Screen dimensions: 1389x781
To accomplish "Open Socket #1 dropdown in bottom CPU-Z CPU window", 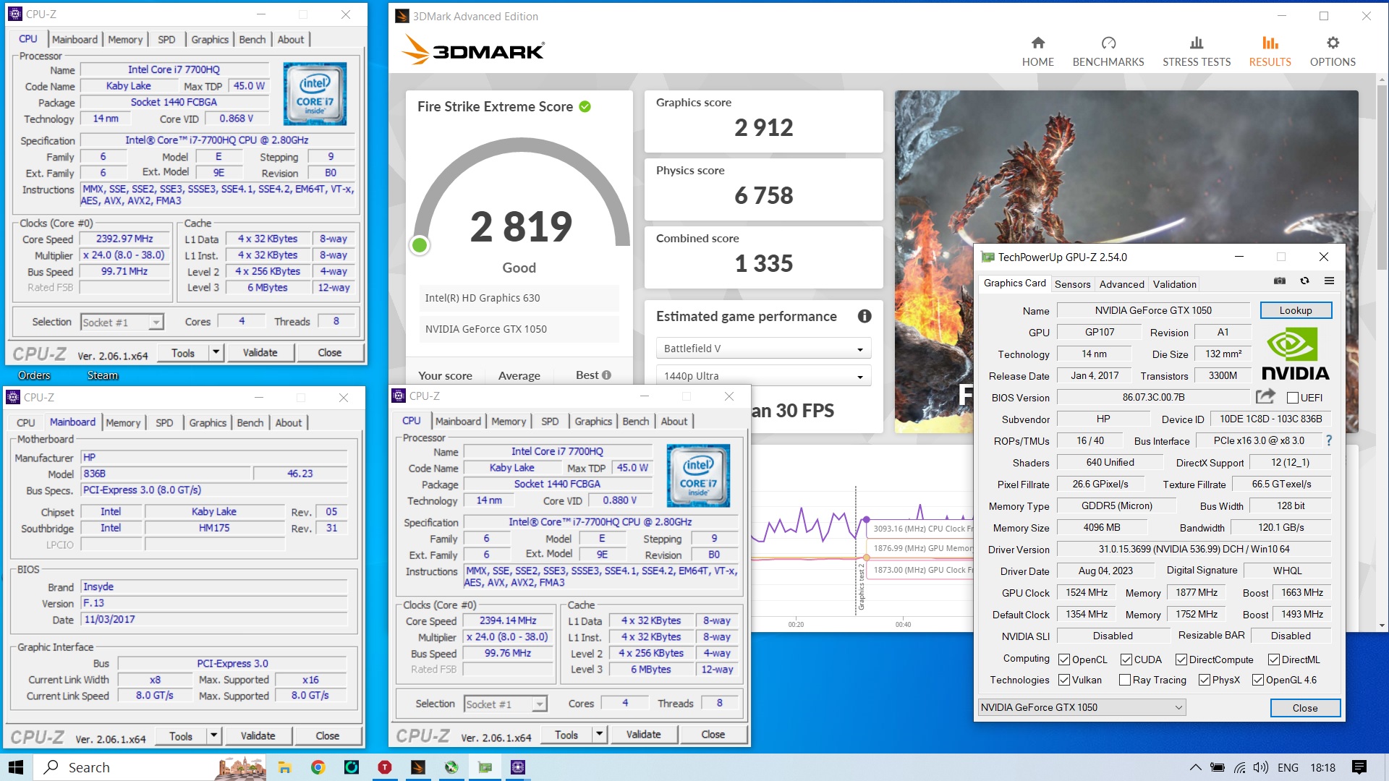I will point(506,704).
